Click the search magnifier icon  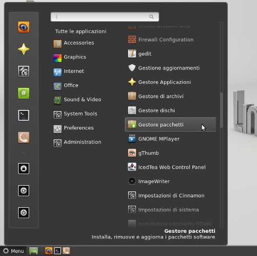coord(152,16)
